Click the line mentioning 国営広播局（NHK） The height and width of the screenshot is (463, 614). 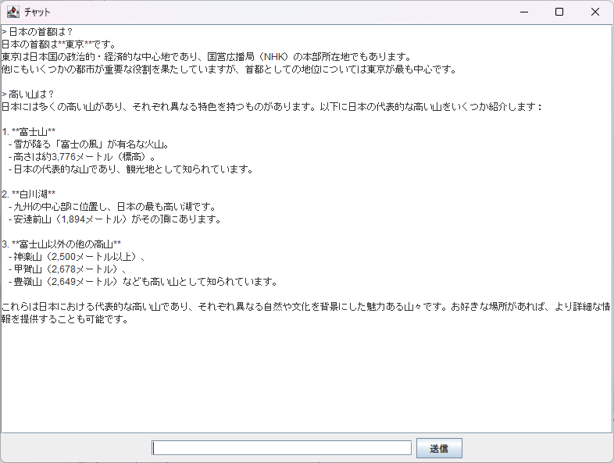pos(205,56)
